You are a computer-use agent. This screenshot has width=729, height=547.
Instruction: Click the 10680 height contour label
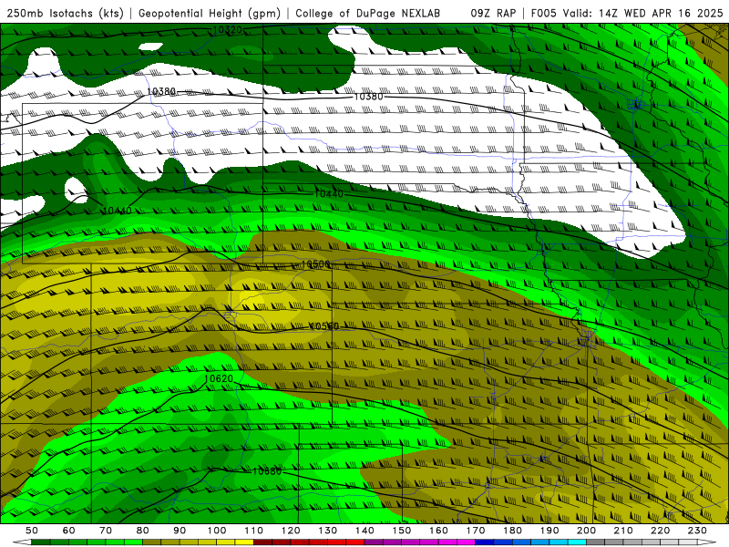(x=267, y=471)
